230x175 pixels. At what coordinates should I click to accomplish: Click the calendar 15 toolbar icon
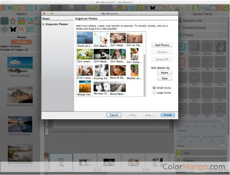point(159,8)
